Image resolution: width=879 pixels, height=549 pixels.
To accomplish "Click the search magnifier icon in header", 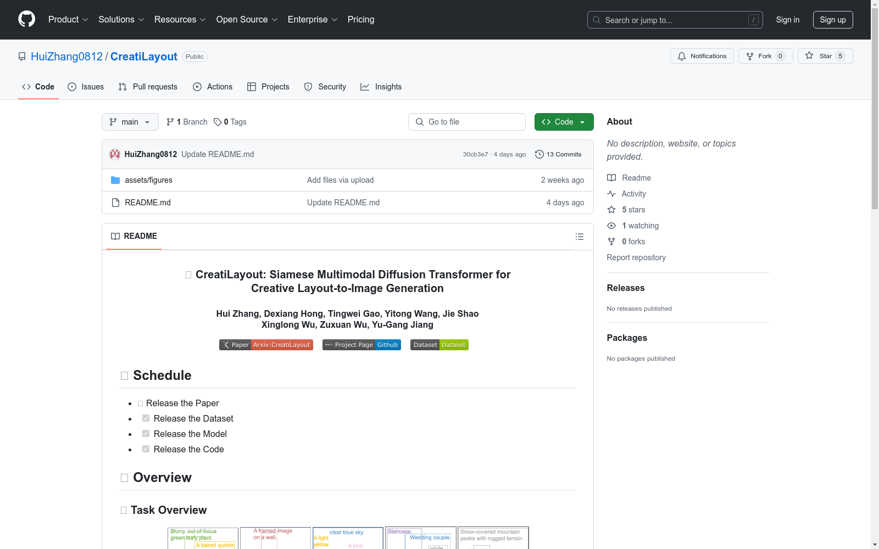I will (597, 20).
